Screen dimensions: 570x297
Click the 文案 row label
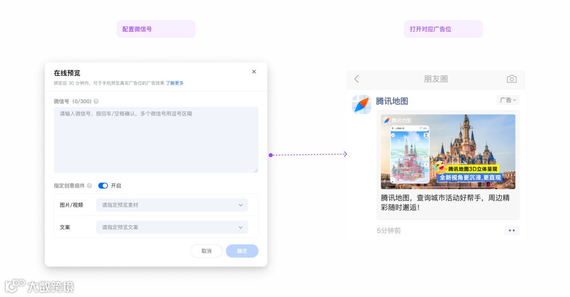(x=65, y=227)
